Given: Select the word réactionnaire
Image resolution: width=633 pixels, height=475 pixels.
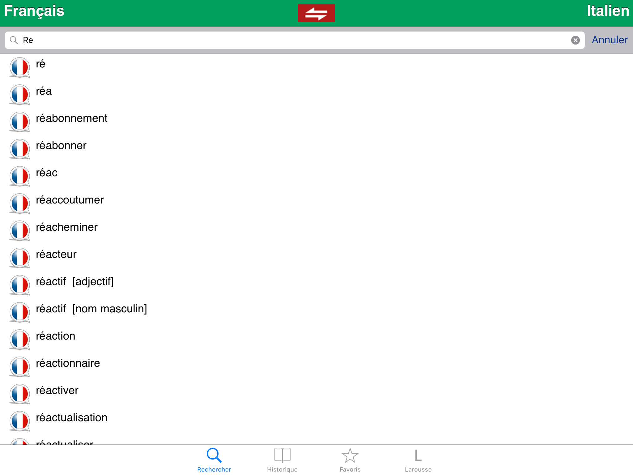Looking at the screenshot, I should [x=68, y=363].
